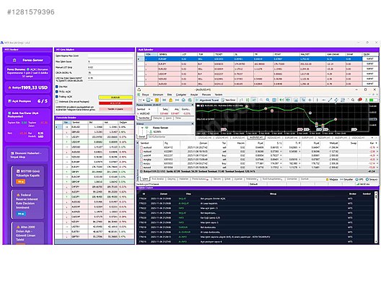Open the New Chart dropdown arrow

coord(144,100)
